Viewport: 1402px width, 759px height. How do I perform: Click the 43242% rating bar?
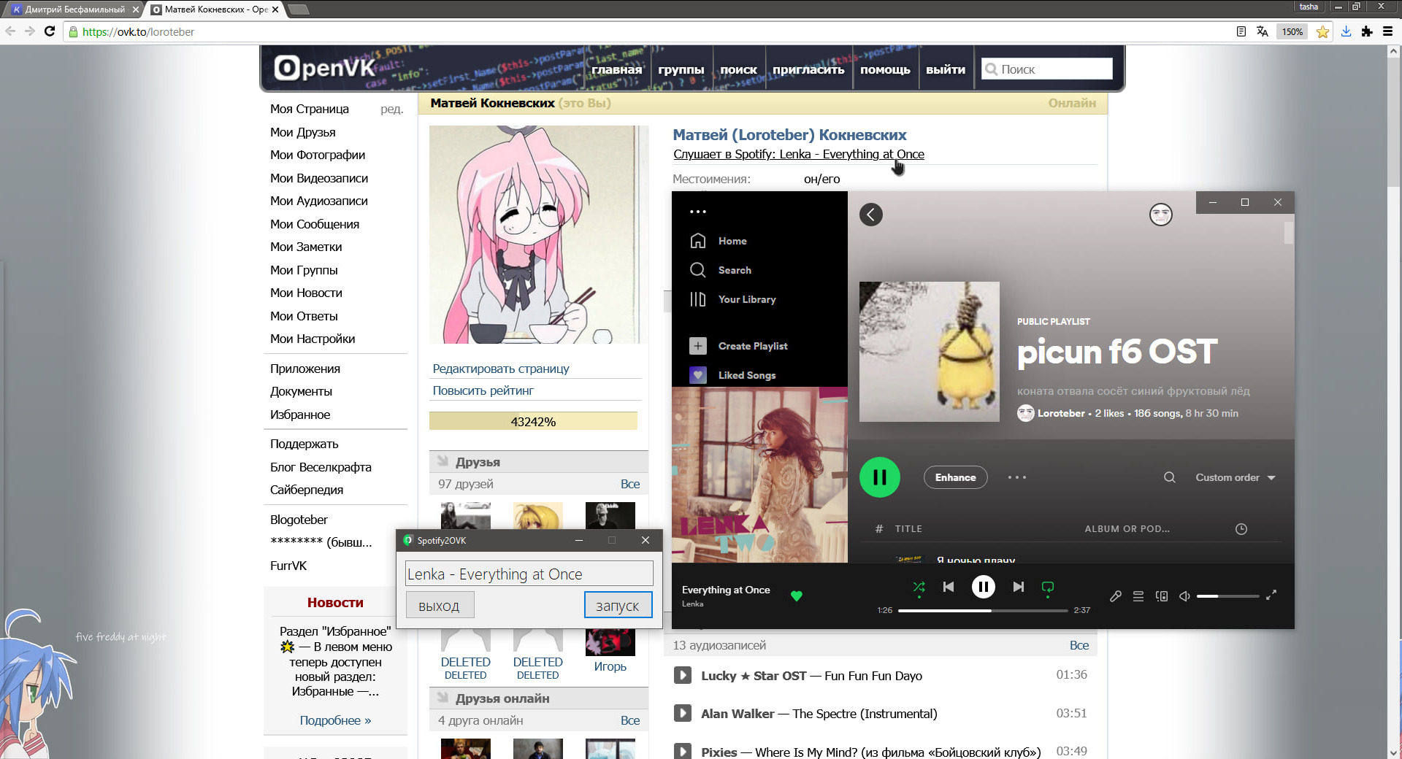[533, 421]
